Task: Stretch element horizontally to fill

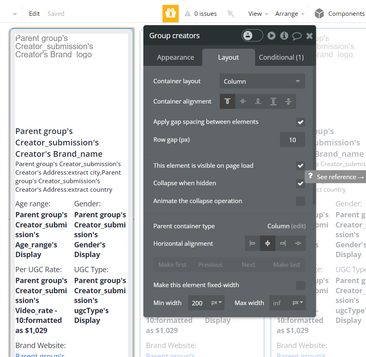Action: [x=298, y=243]
